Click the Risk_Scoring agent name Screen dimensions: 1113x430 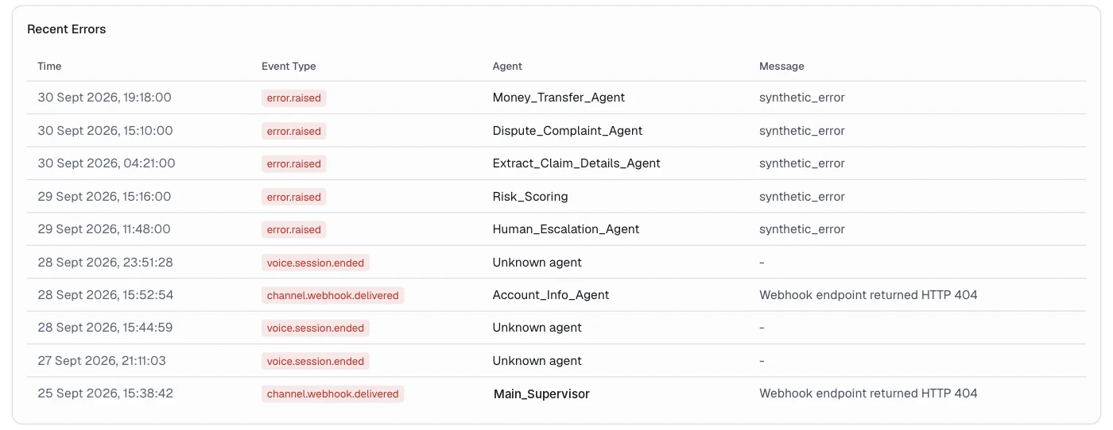click(530, 197)
